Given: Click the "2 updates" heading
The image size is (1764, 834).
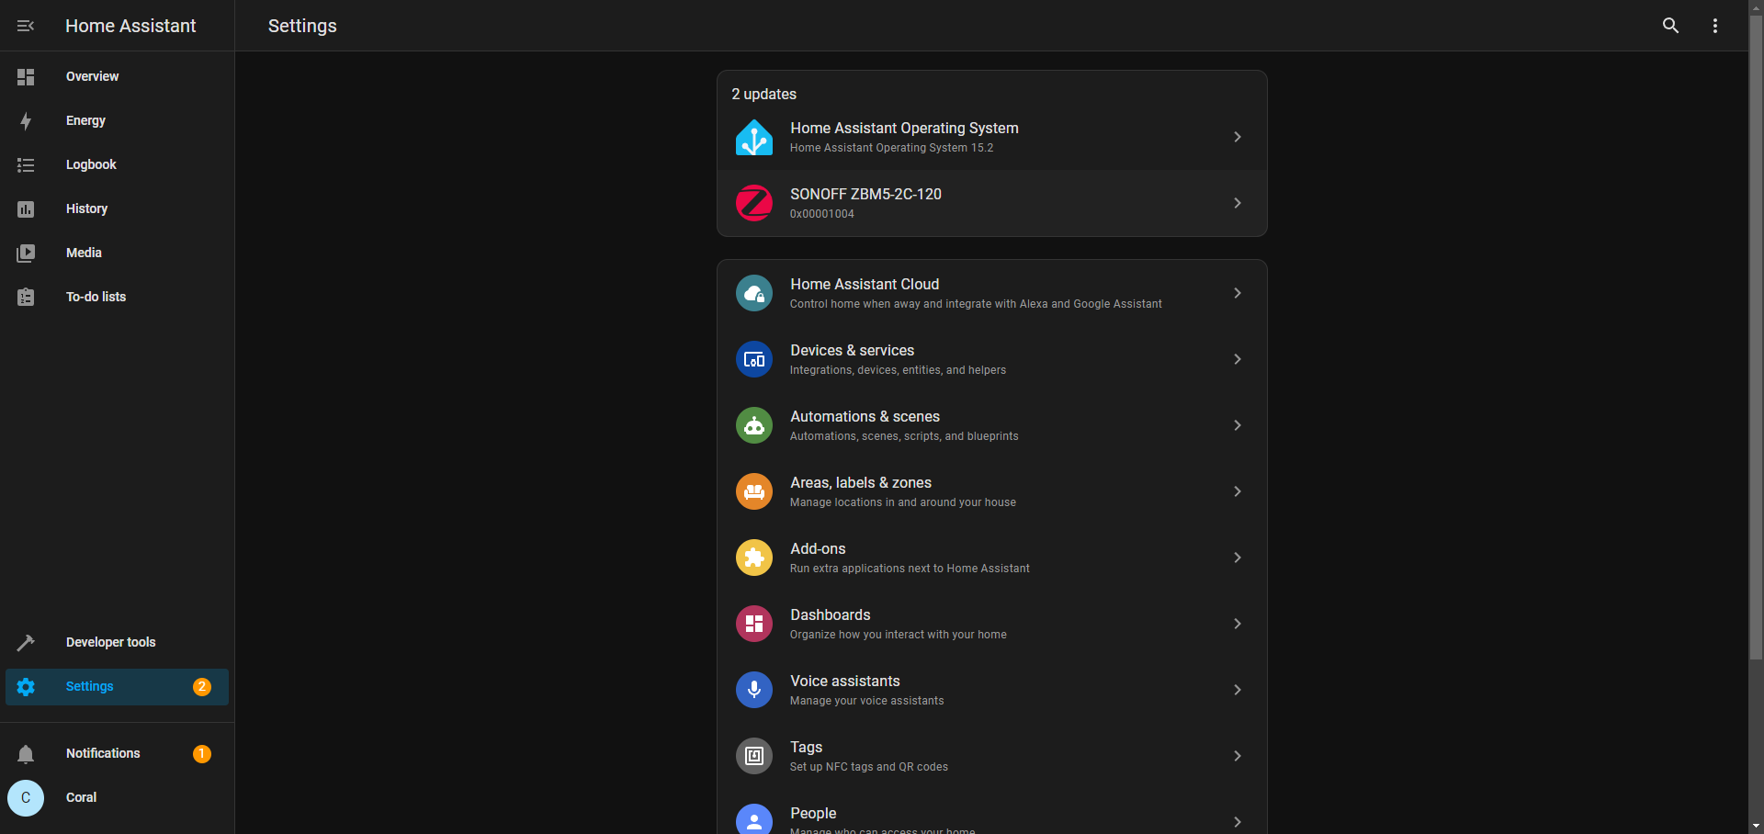Looking at the screenshot, I should click(x=763, y=94).
